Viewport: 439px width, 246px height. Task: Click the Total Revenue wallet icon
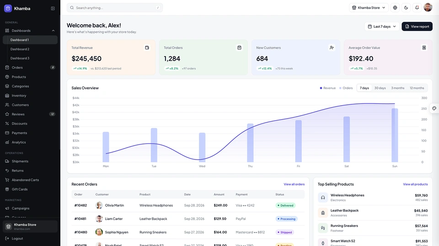pos(147,48)
